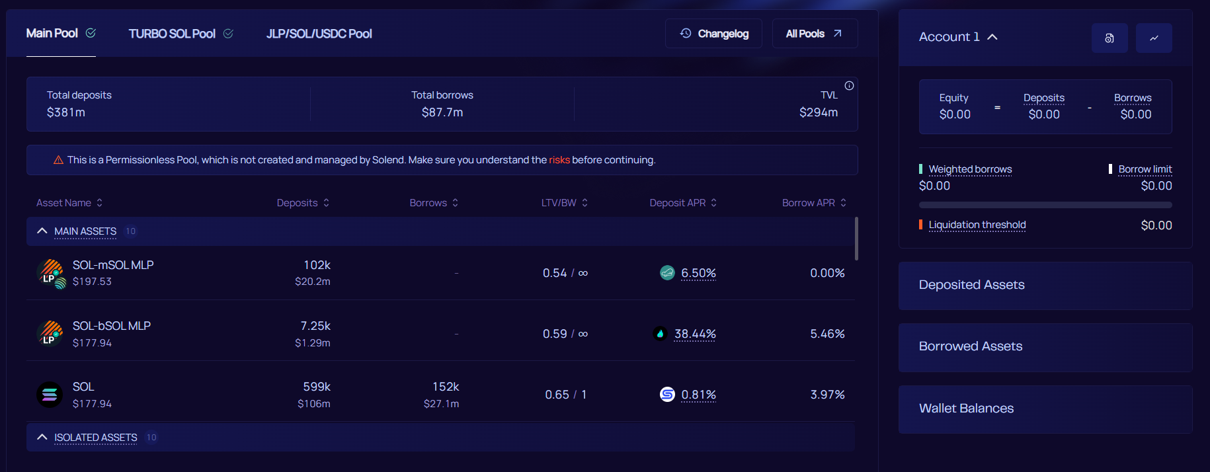Sort the table by Deposits column
Image resolution: width=1210 pixels, height=472 pixels.
[303, 203]
